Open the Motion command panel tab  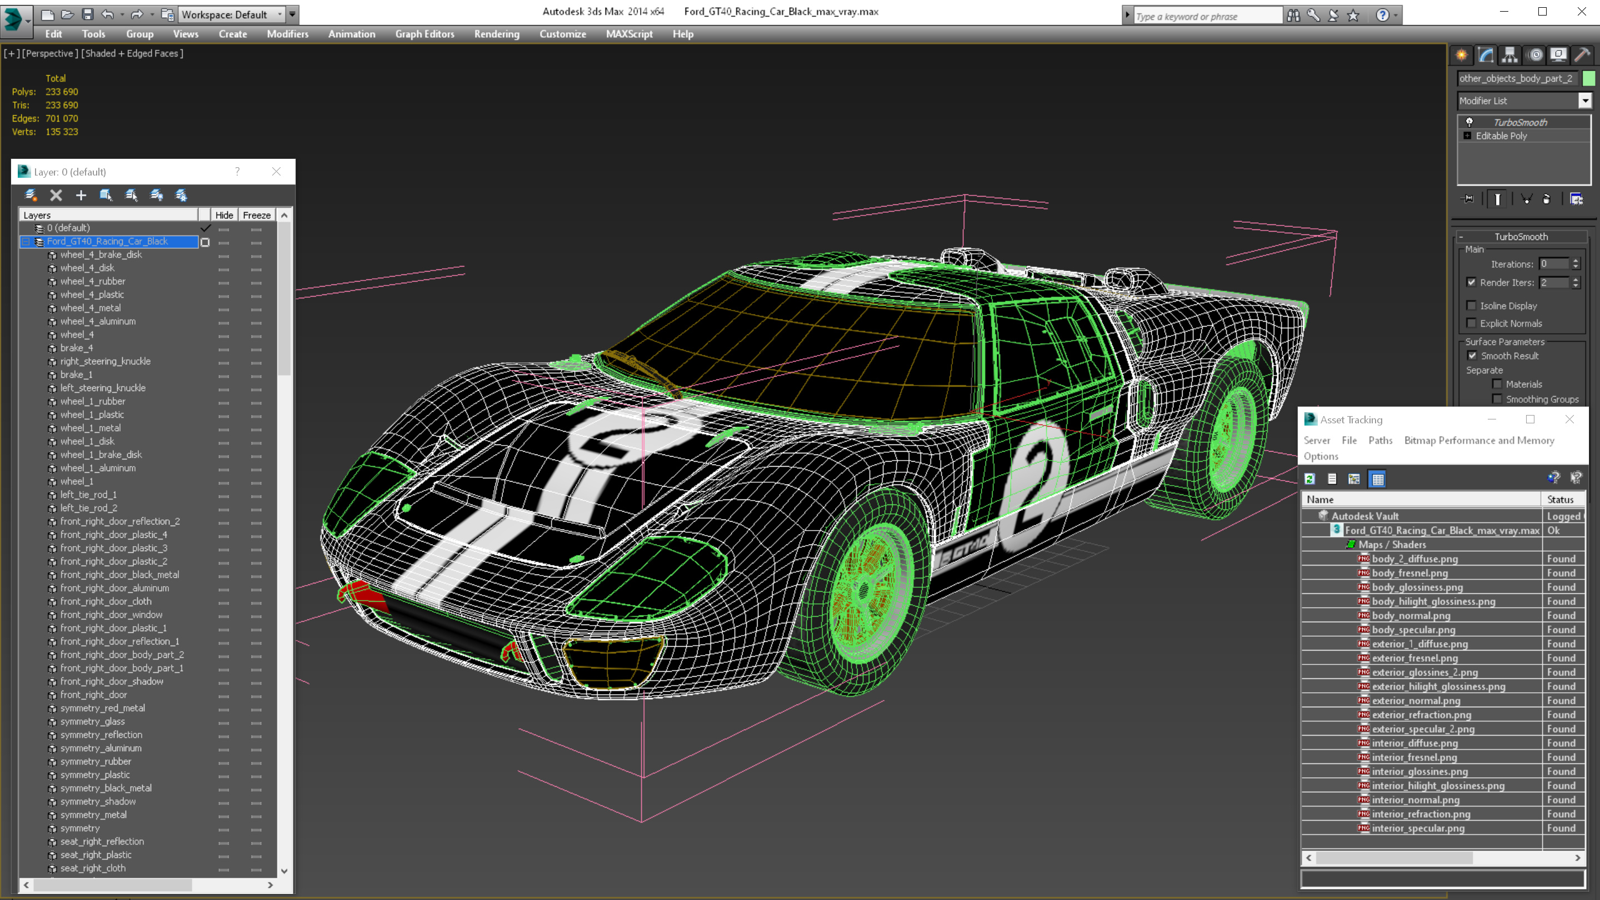1535,56
